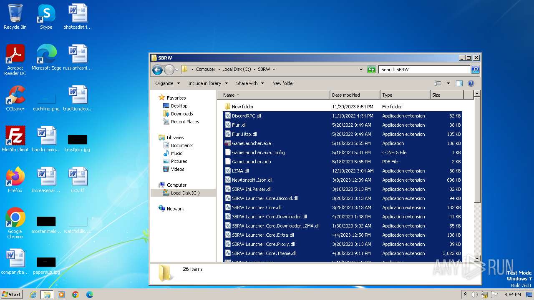Click the Search SBRW input field

coord(425,70)
